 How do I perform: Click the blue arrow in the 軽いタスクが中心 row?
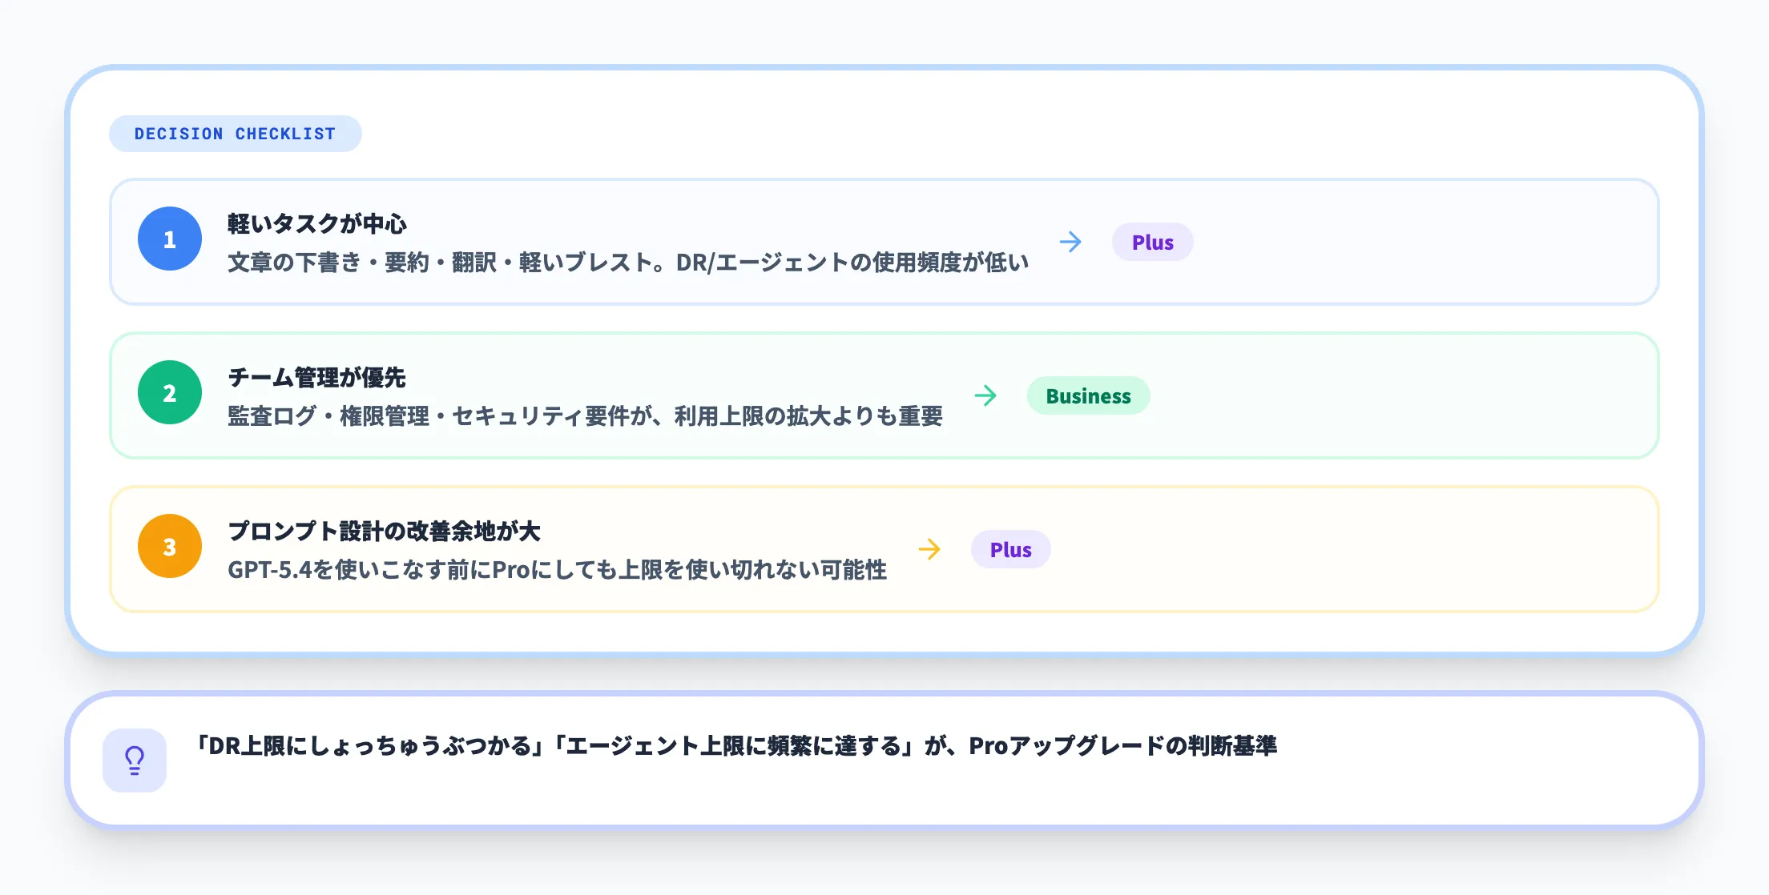click(1070, 242)
